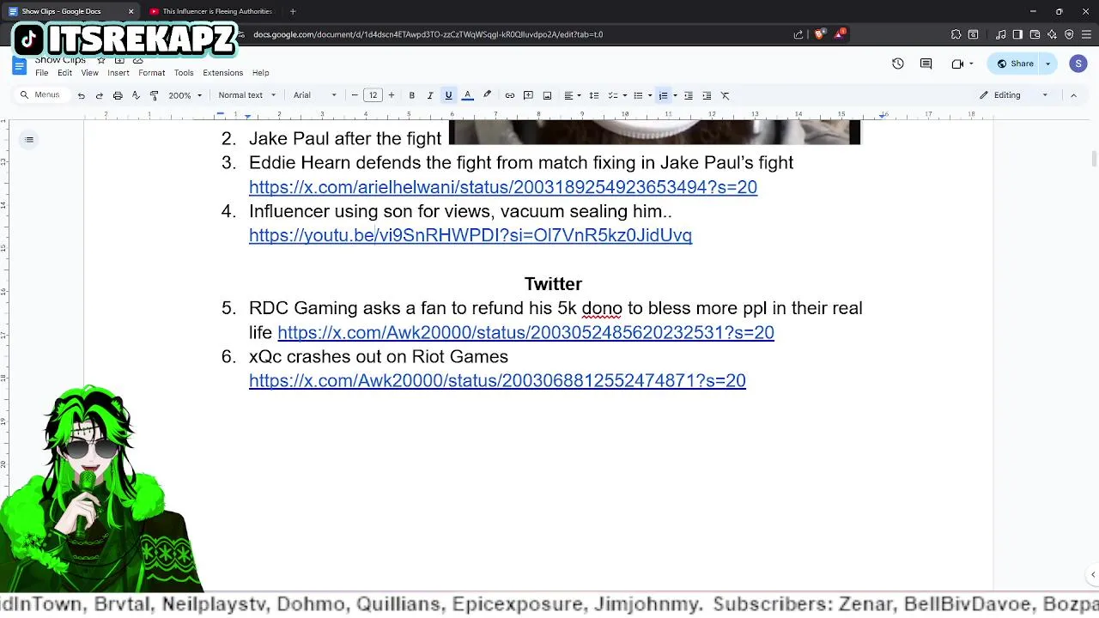This screenshot has width=1099, height=618.
Task: Open line and paragraph spacing options
Action: click(593, 95)
